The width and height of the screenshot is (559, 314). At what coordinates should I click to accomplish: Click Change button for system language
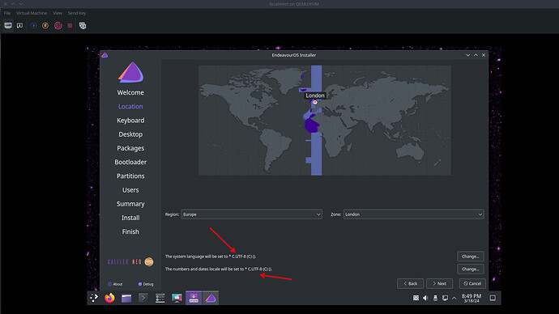click(470, 257)
